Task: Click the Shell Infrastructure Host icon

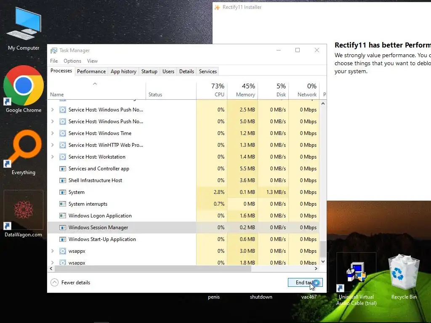Action: [63, 180]
